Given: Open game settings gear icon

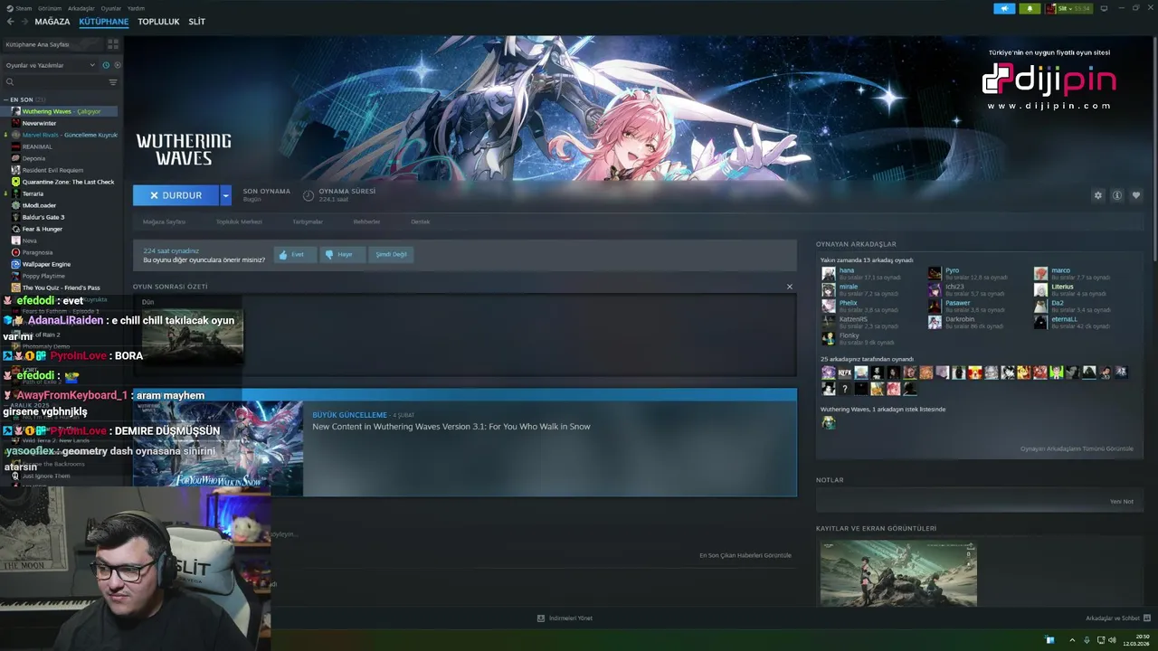Looking at the screenshot, I should [x=1098, y=195].
